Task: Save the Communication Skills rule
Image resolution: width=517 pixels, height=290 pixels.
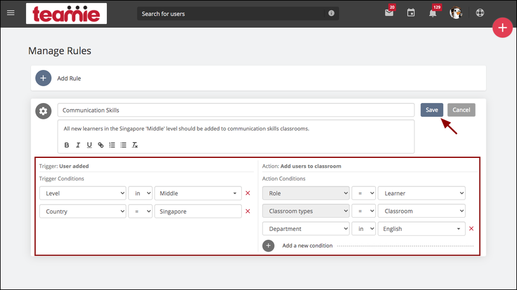Action: pyautogui.click(x=431, y=110)
